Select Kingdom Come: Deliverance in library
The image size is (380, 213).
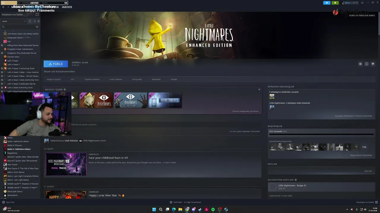(20, 49)
